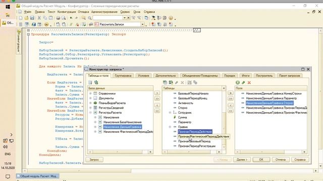Click the Print preview icon
Image resolution: width=323 pixels, height=181 pixels.
tap(64, 18)
